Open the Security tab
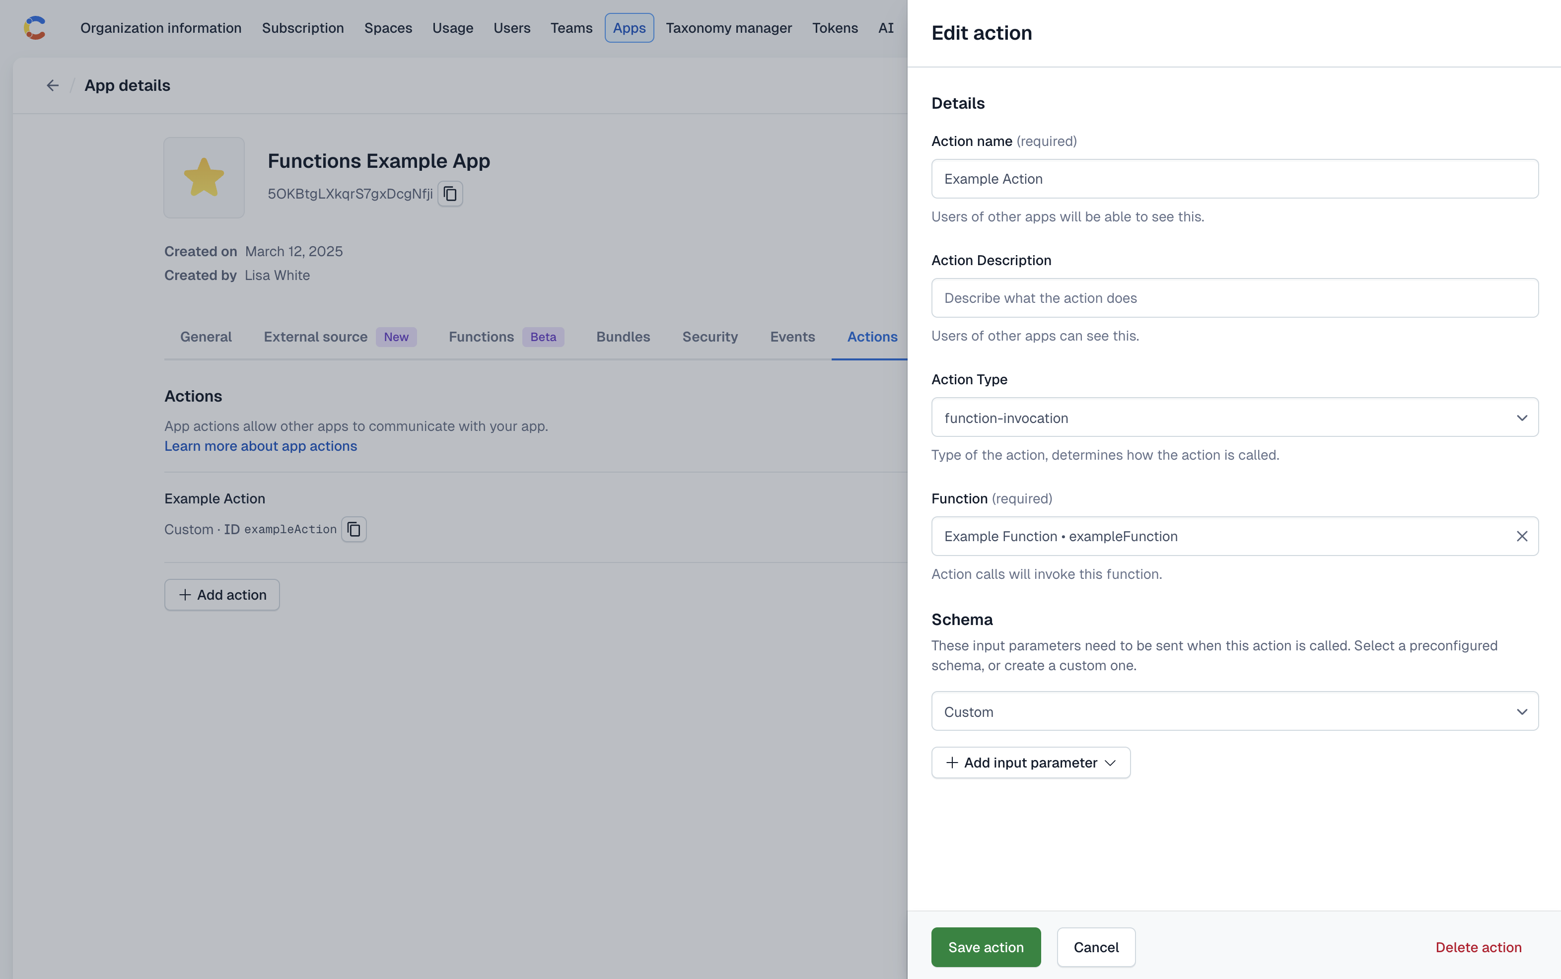The image size is (1561, 979). pos(710,337)
